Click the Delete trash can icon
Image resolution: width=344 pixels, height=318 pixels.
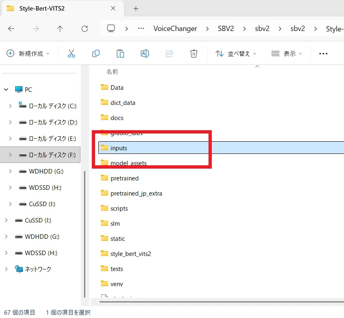coord(194,53)
